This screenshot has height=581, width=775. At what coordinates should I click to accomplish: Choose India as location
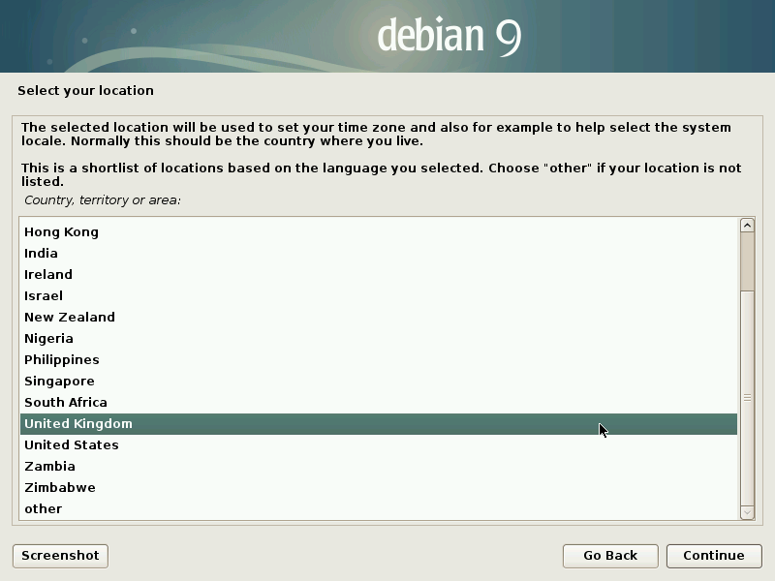point(379,254)
